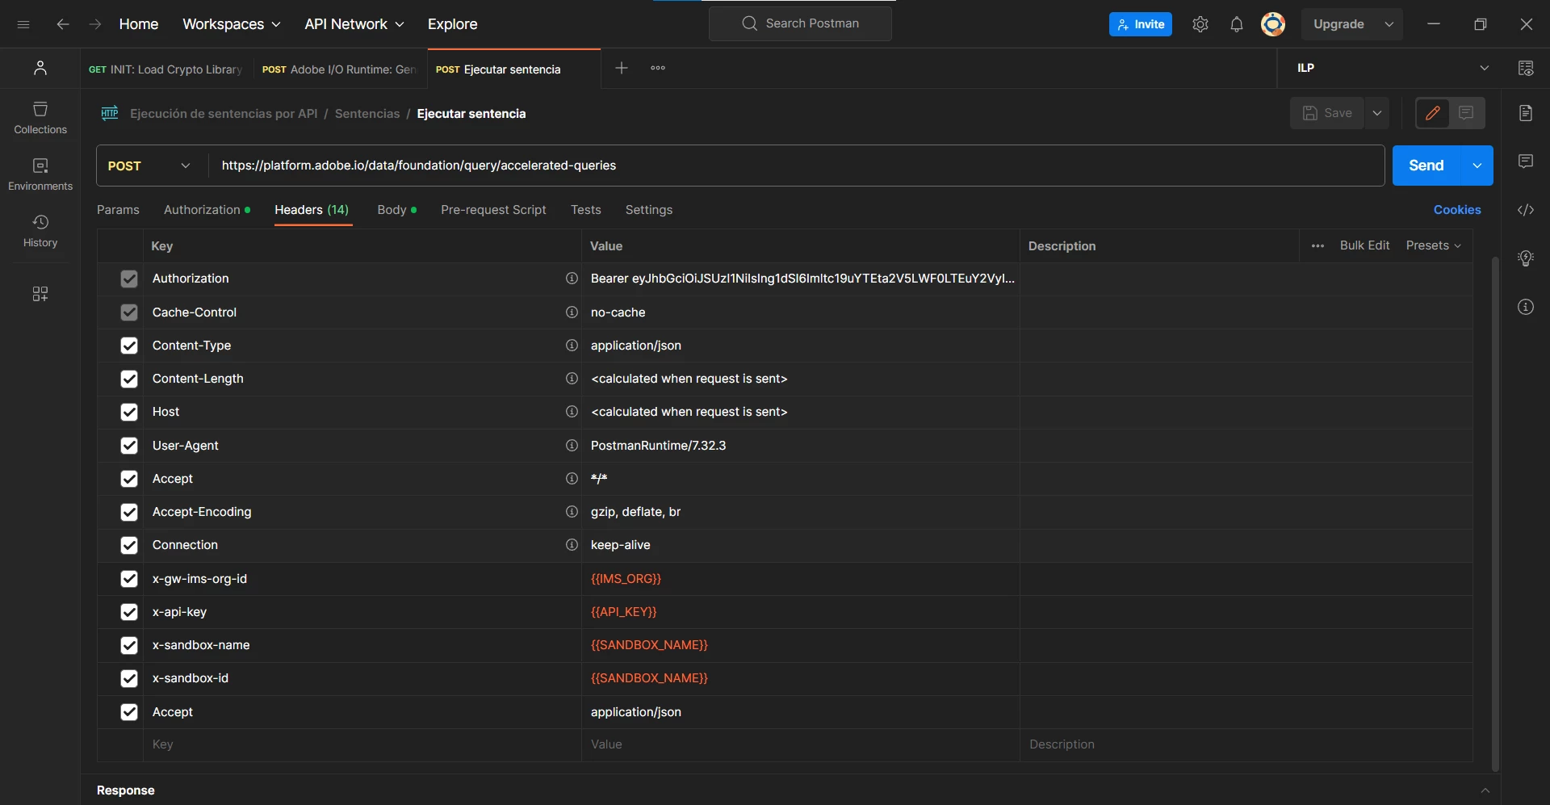Open the lightbulb related requests icon

pos(1526,258)
